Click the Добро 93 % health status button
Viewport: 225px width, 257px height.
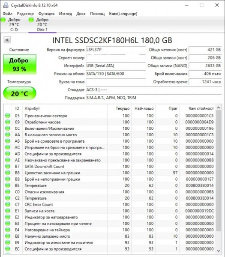[x=20, y=64]
